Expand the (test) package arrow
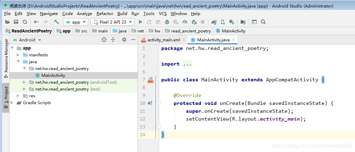 pyautogui.click(x=24, y=89)
